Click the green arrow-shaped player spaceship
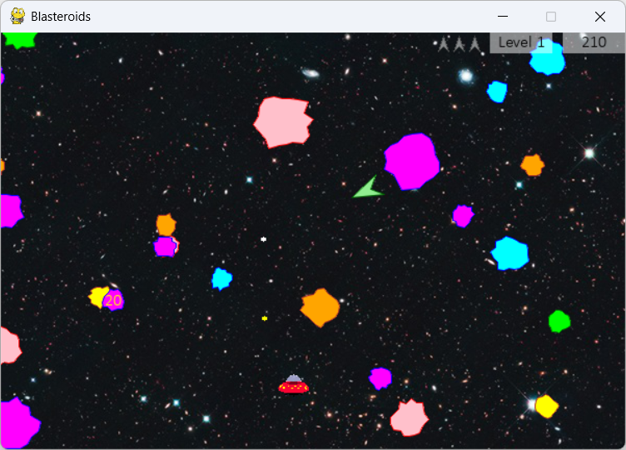626x450 pixels. 366,189
